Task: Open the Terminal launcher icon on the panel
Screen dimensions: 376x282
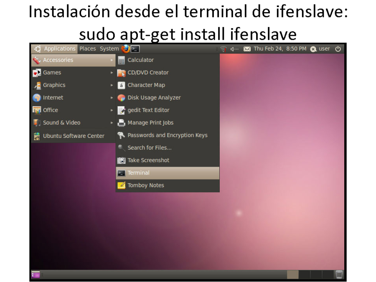Action: (134, 49)
